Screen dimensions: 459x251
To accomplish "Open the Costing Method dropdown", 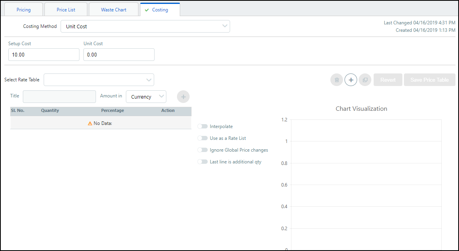I will point(145,26).
